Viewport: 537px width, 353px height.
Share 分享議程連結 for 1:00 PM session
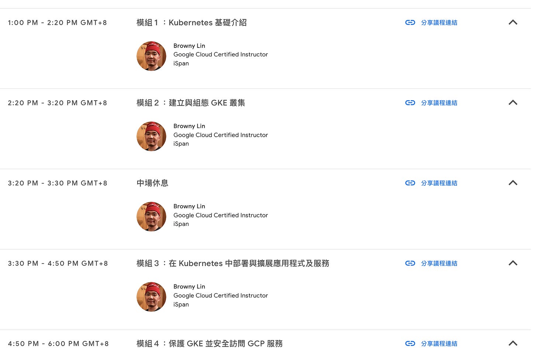(439, 22)
